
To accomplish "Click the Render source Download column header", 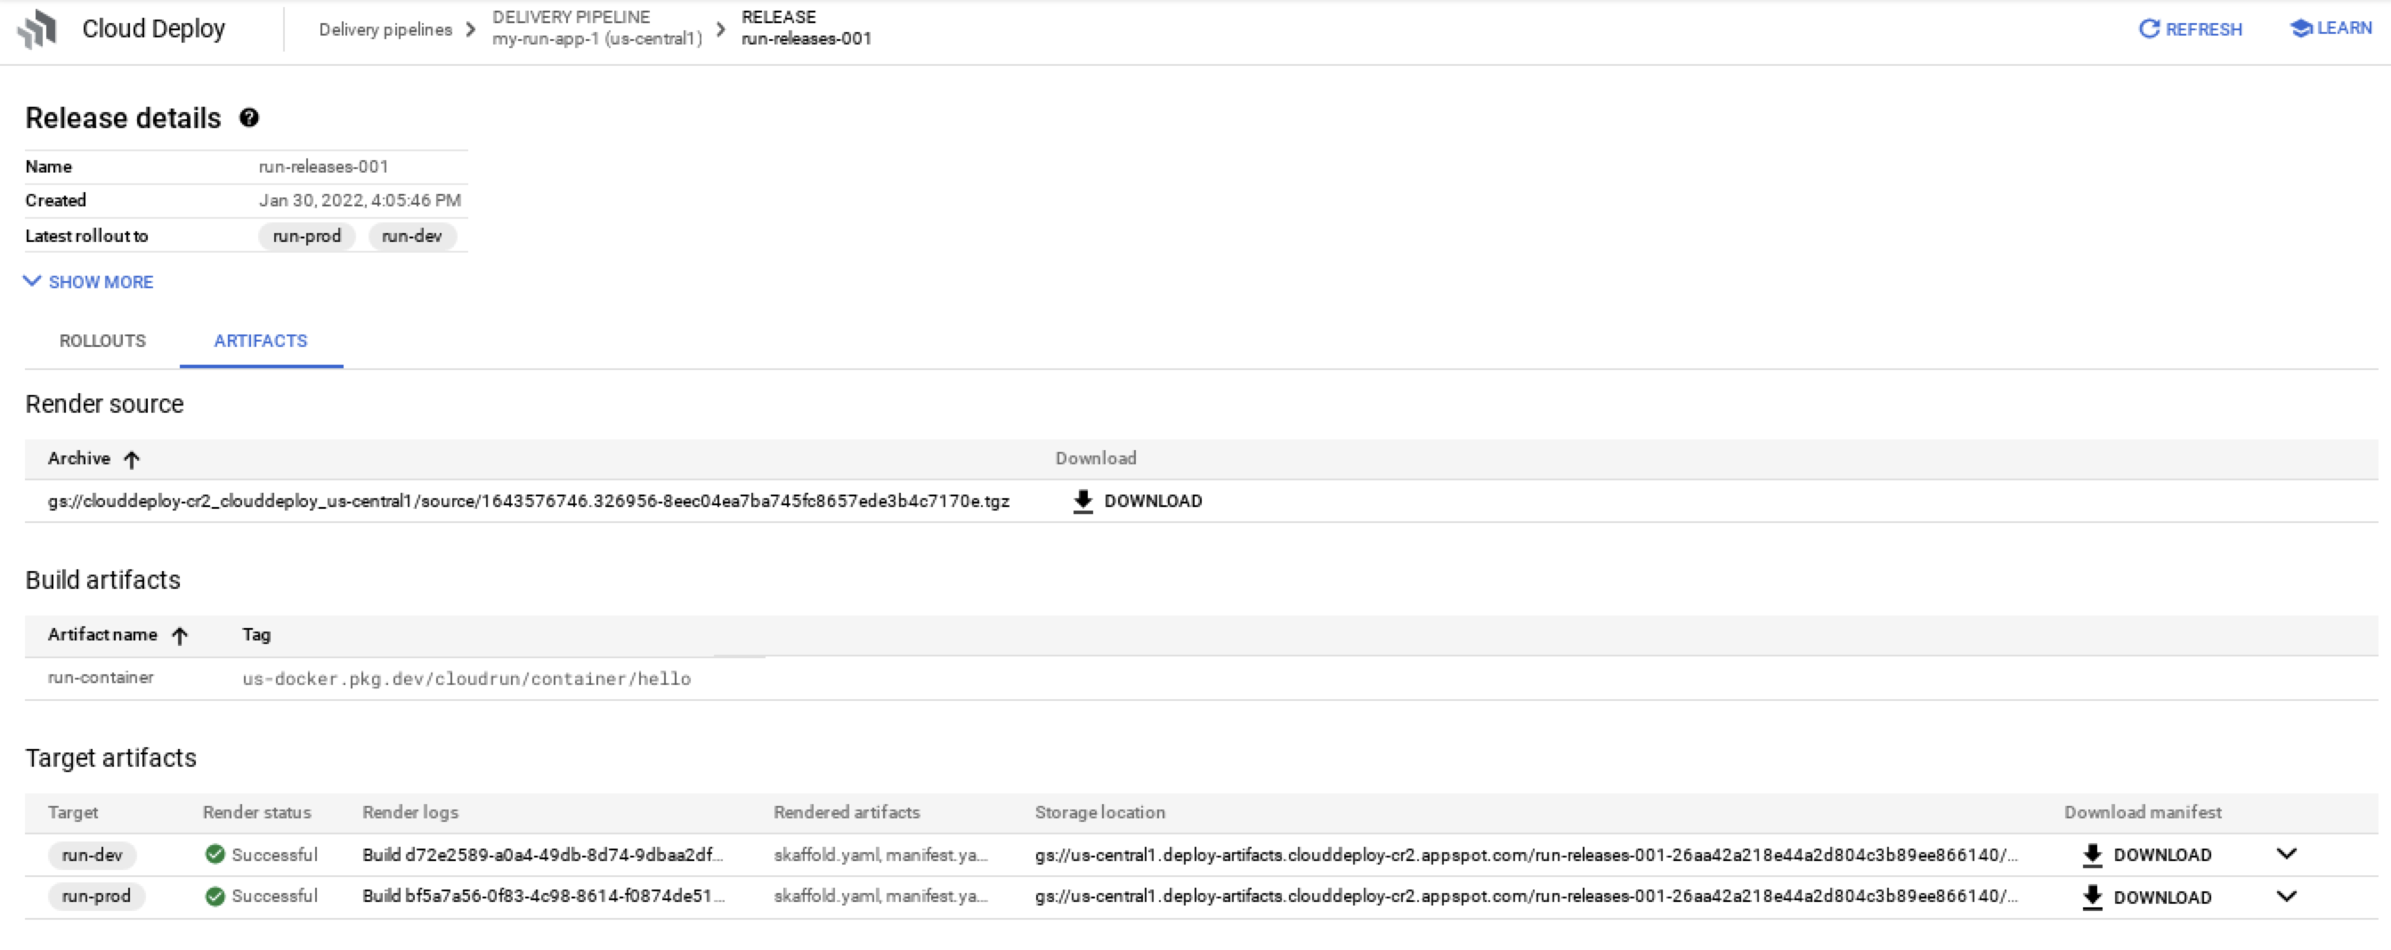I will click(1095, 458).
